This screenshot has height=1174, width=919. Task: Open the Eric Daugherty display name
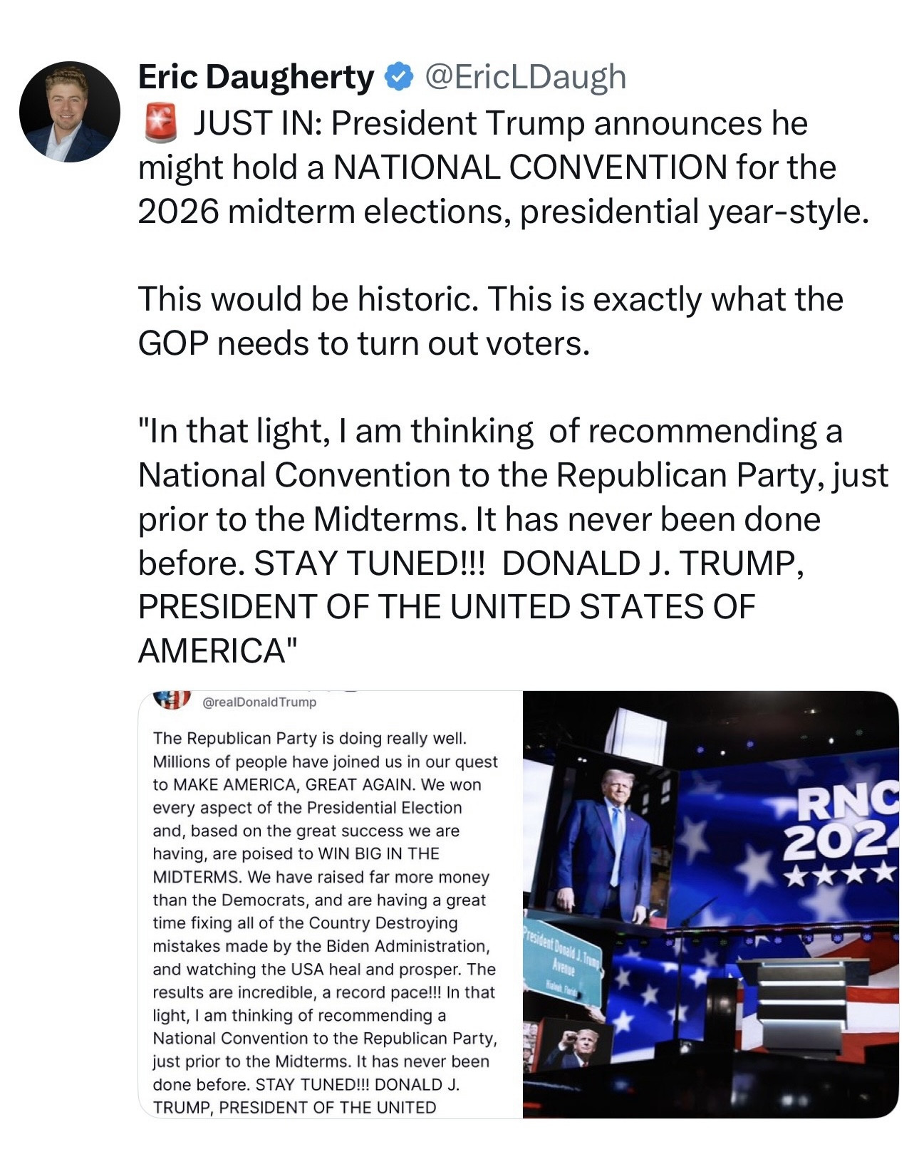point(256,77)
